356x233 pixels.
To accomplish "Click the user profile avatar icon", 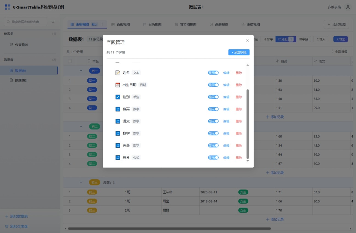I will pyautogui.click(x=348, y=7).
